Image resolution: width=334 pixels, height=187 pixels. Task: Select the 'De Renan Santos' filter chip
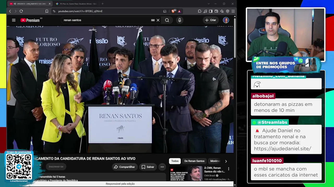tap(194, 161)
